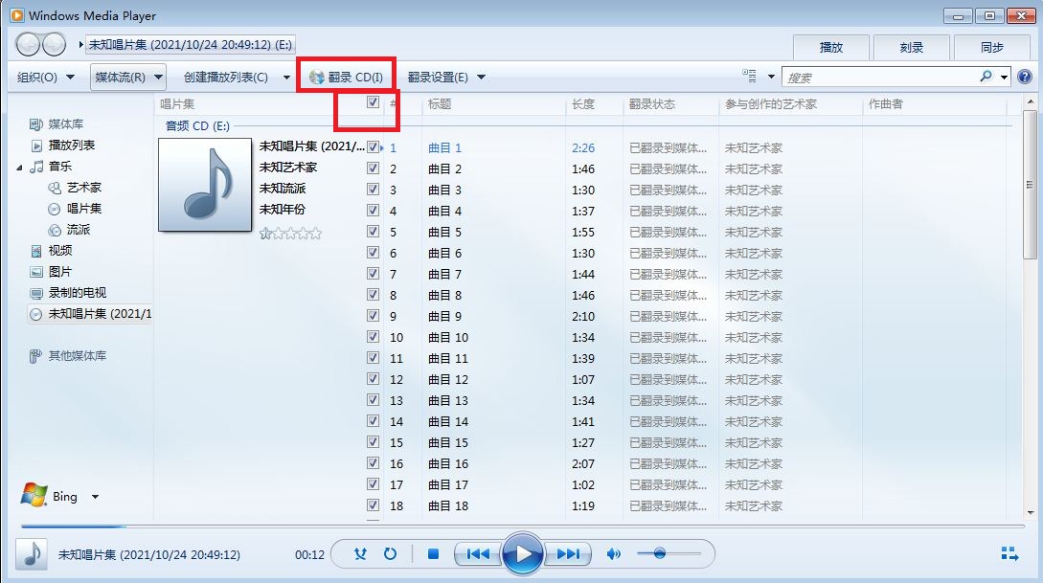Expand the 翻录设置(E) dropdown
This screenshot has width=1043, height=583.
446,77
